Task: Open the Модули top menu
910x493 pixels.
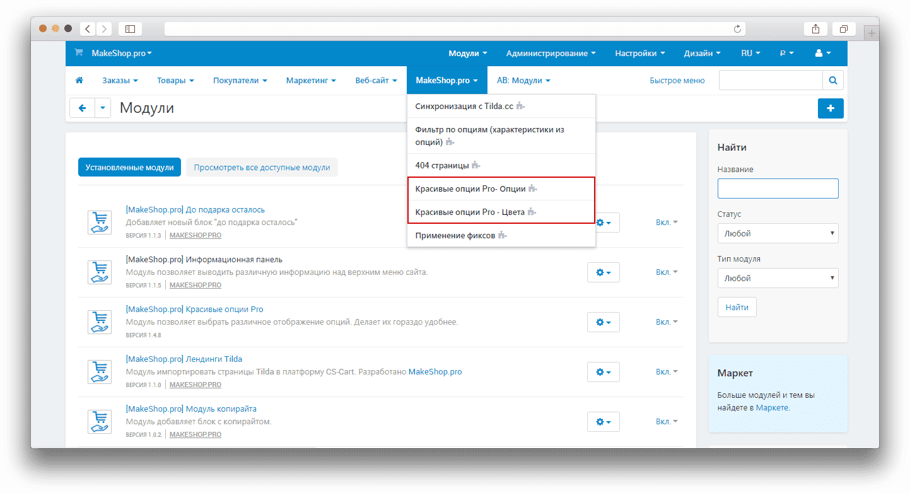Action: (468, 54)
